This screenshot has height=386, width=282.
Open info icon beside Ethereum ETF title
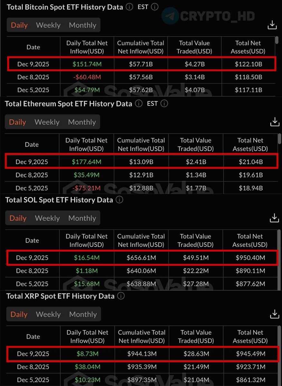tap(139, 104)
